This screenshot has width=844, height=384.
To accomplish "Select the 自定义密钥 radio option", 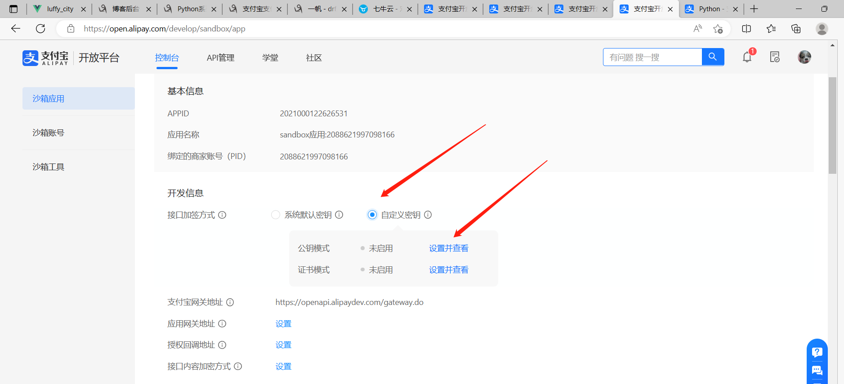I will point(372,215).
